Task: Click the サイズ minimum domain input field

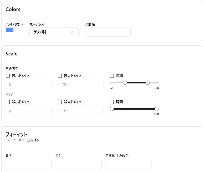Action: (x=28, y=111)
